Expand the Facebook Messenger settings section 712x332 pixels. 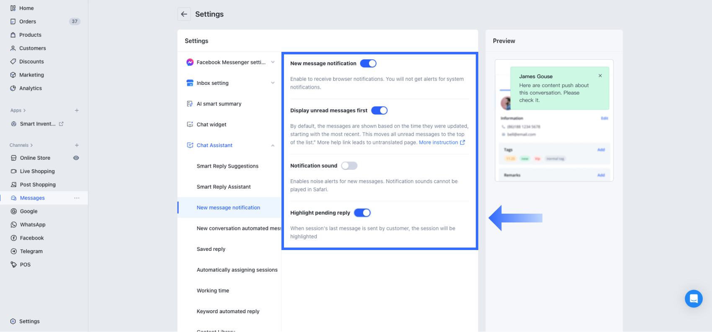click(273, 62)
